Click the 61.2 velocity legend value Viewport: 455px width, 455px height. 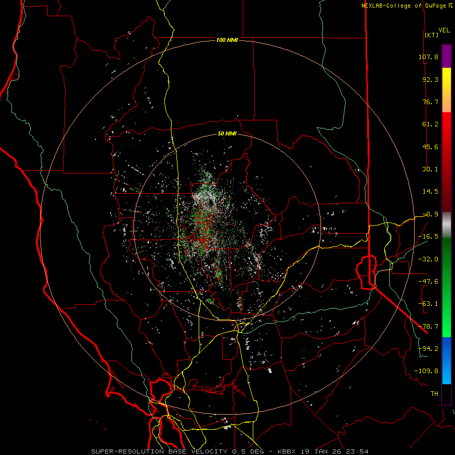pos(430,124)
